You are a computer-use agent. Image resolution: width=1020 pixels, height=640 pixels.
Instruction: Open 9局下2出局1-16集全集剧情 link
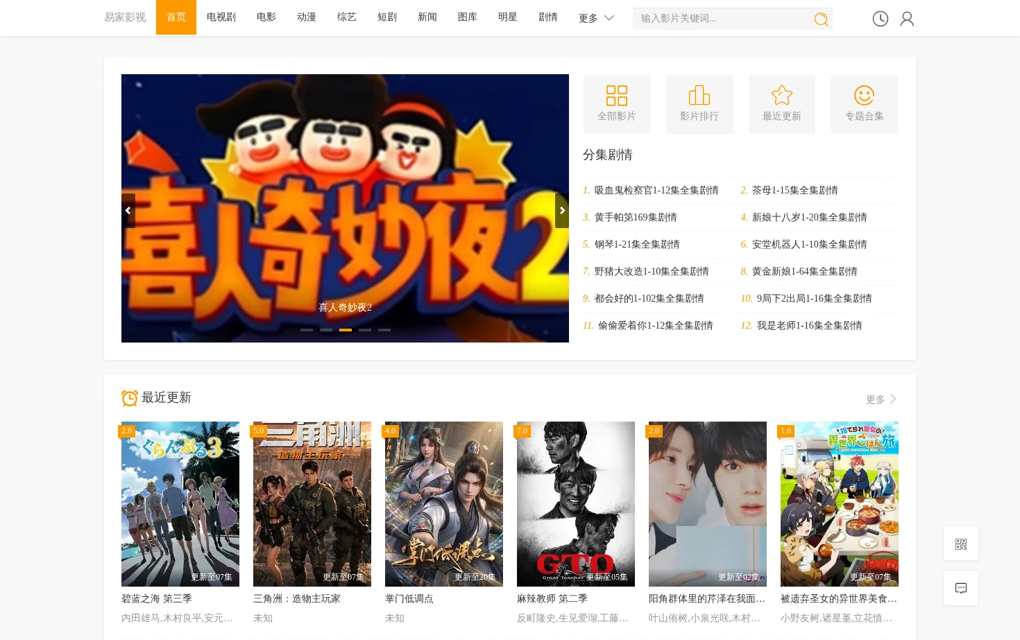[815, 298]
